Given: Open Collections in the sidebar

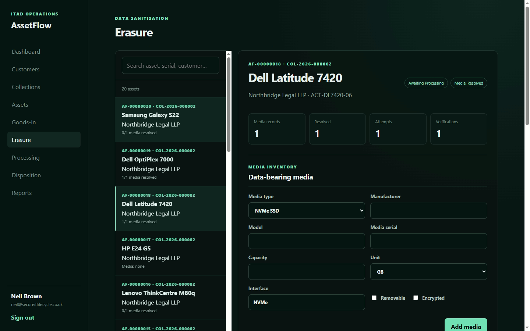Looking at the screenshot, I should pyautogui.click(x=44, y=87).
